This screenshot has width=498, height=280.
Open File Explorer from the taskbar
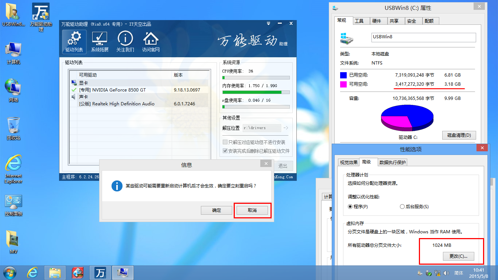point(55,273)
